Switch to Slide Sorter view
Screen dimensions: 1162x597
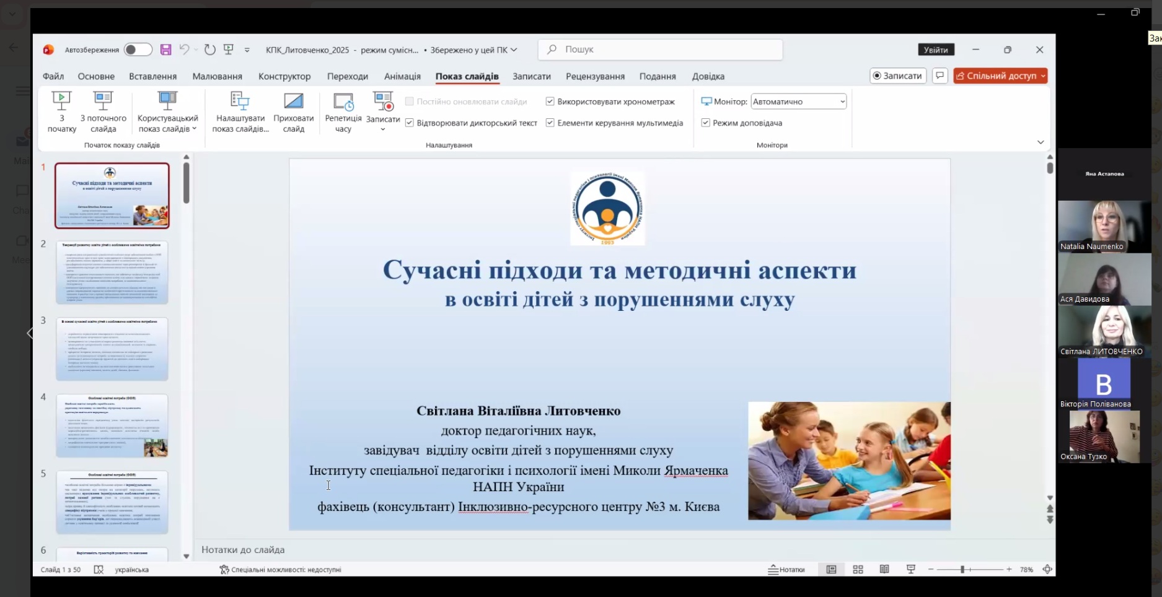[858, 569]
